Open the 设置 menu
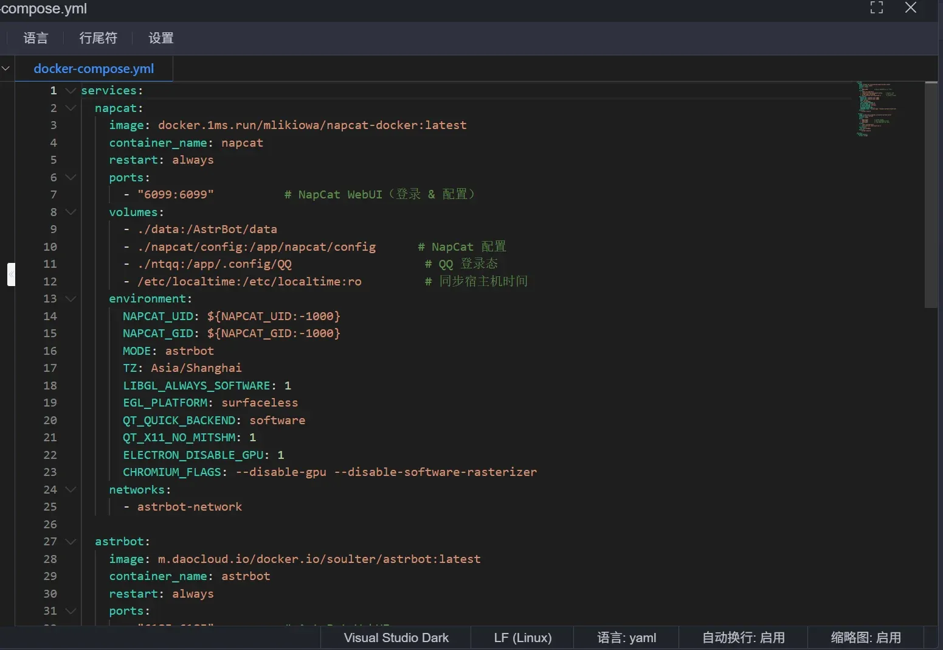 pos(161,38)
